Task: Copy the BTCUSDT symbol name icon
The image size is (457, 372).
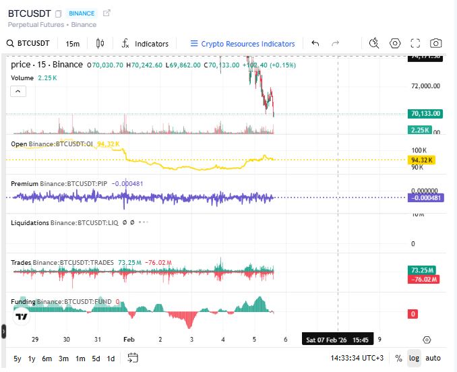Action: coord(58,13)
